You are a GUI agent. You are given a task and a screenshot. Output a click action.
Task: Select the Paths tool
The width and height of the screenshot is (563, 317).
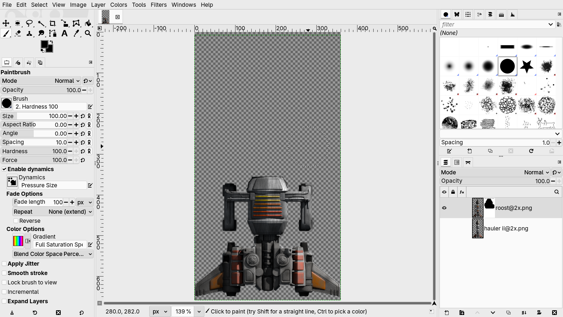click(x=53, y=33)
